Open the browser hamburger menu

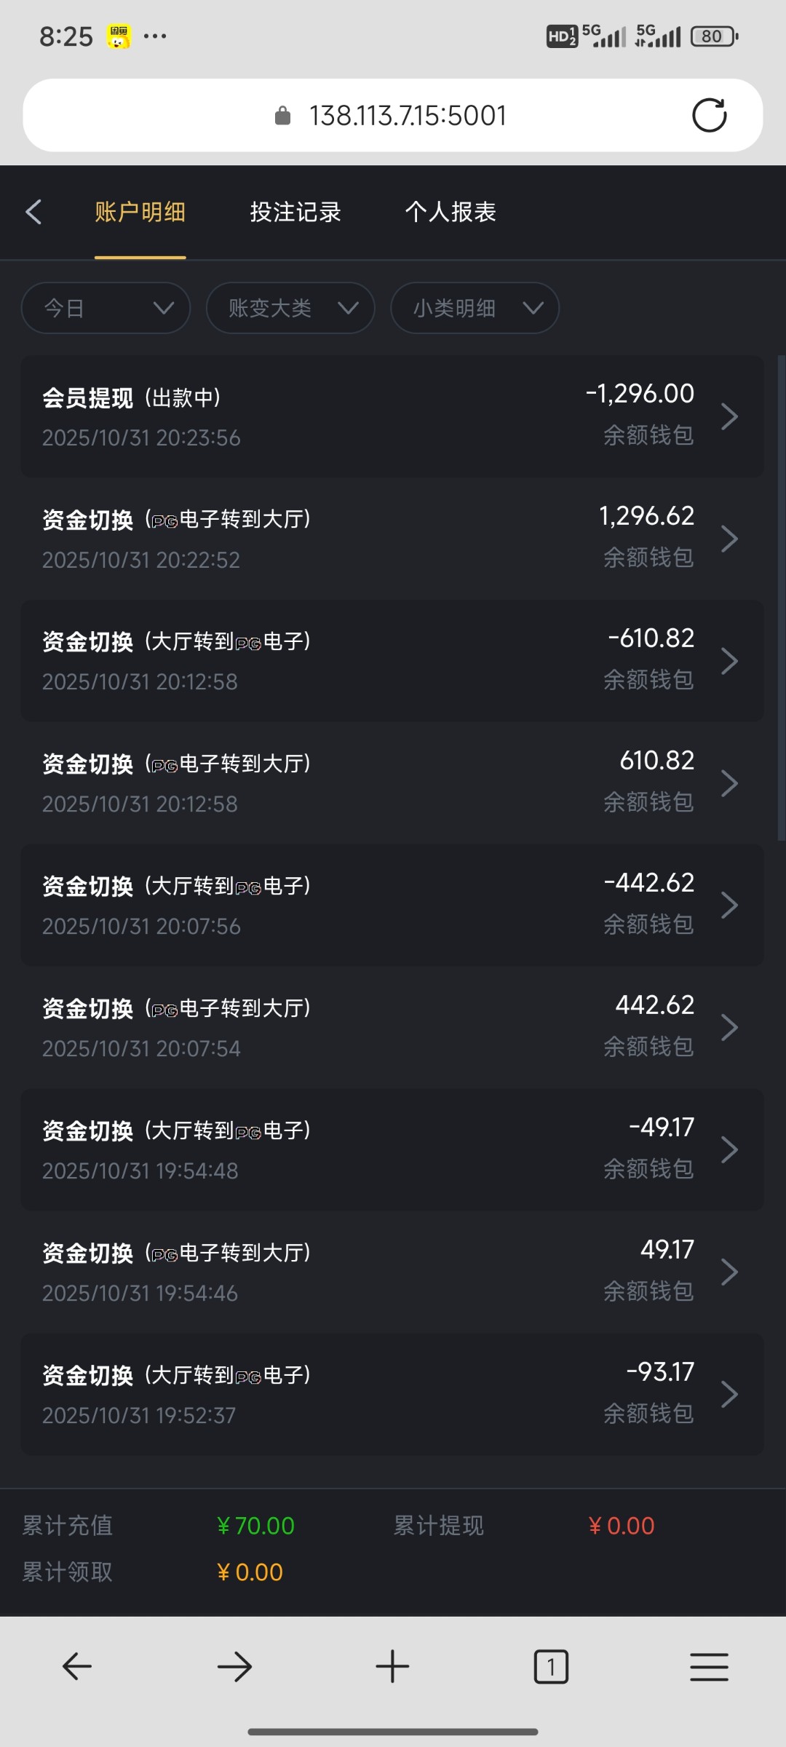click(x=709, y=1666)
